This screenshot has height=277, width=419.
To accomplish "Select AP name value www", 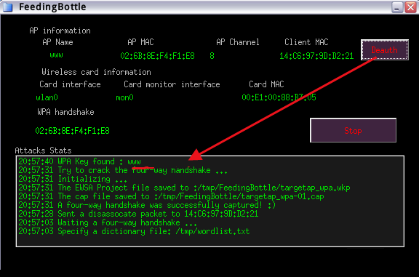I will (57, 55).
